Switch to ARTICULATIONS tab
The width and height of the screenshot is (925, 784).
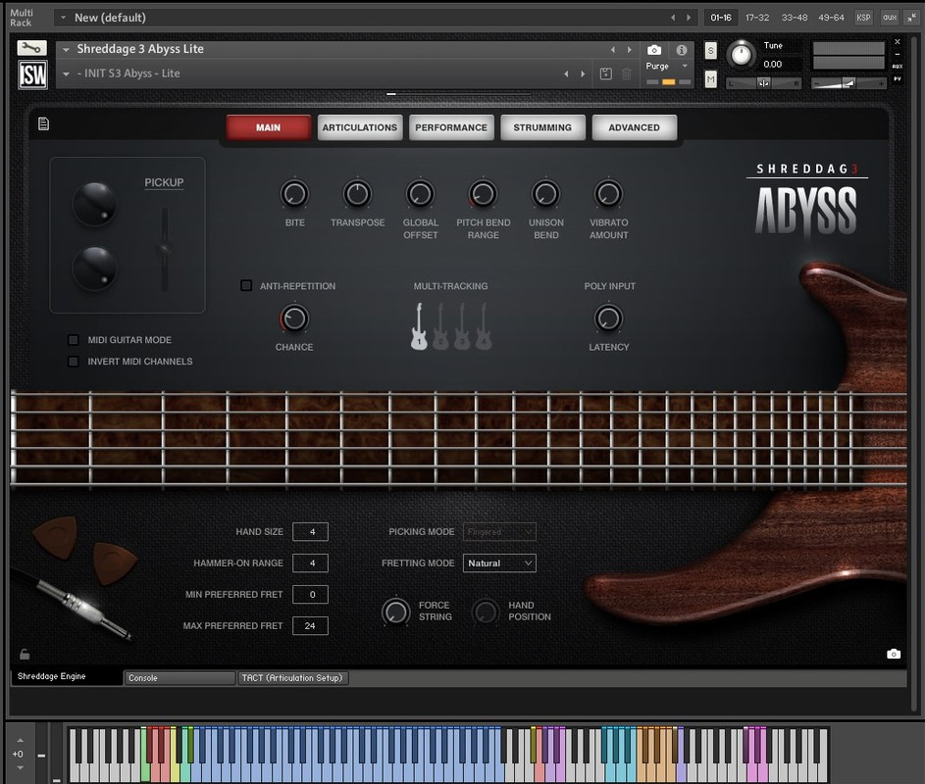pyautogui.click(x=360, y=127)
